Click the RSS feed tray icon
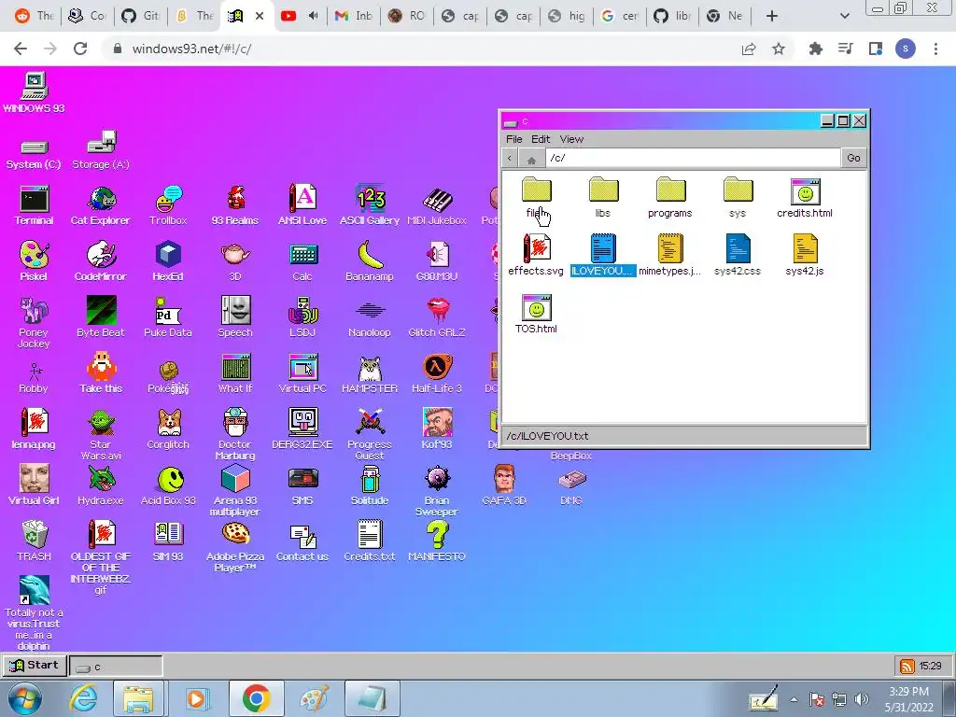 (907, 667)
